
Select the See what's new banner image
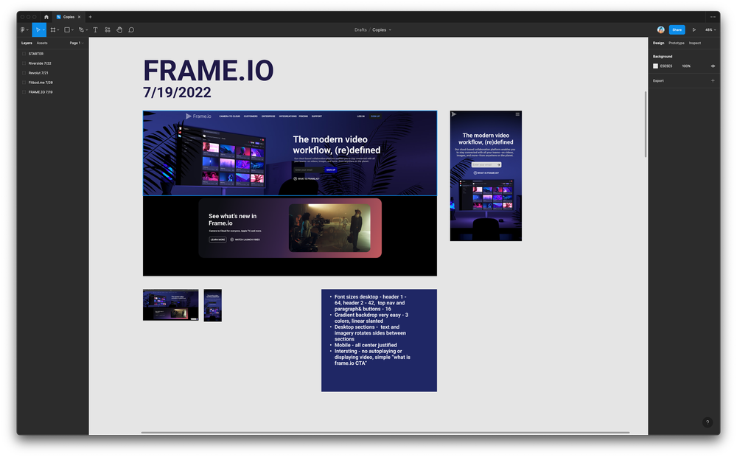[x=290, y=228]
